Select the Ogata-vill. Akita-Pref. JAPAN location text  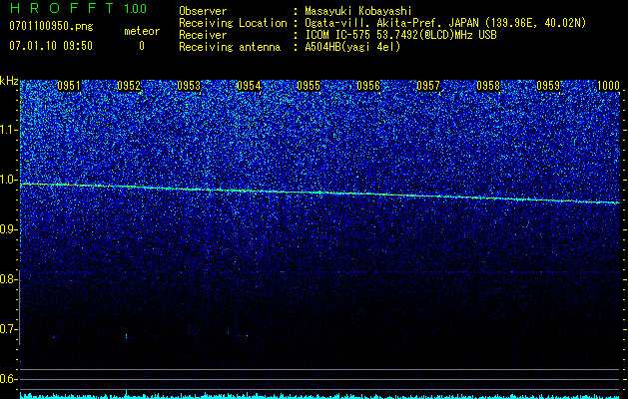pos(445,23)
